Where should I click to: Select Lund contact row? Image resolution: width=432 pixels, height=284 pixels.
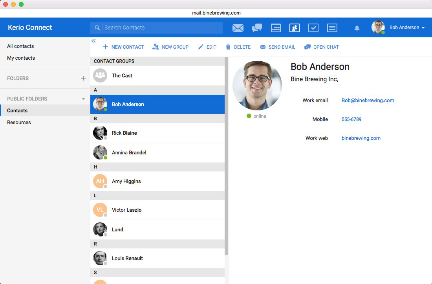(157, 229)
